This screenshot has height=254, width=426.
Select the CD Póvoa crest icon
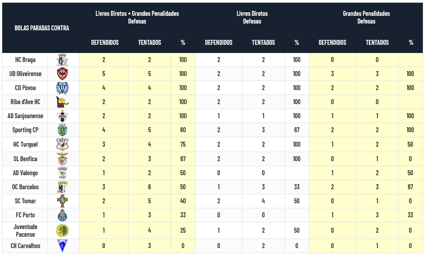62,88
